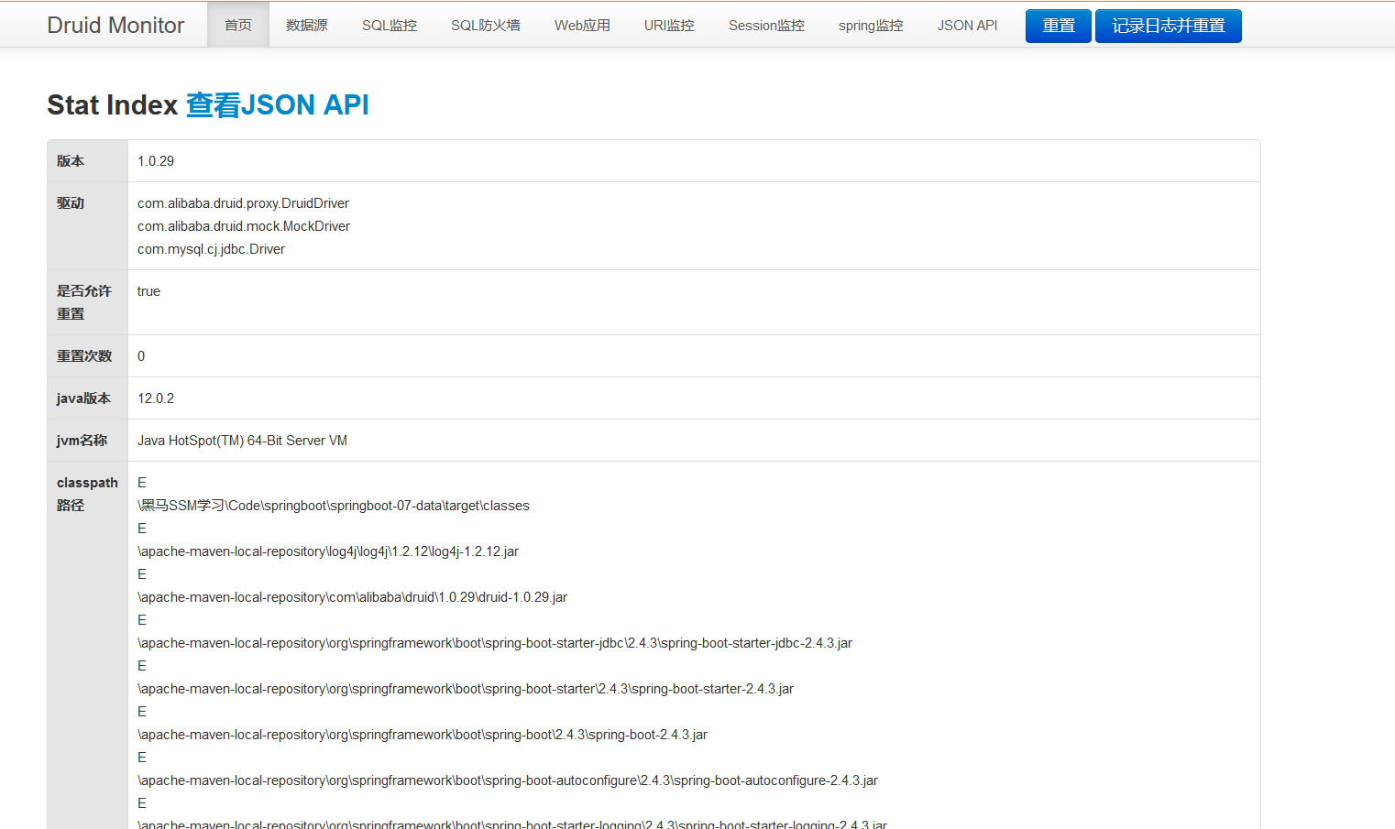Open JSON API nav item
This screenshot has height=829, width=1395.
967,25
